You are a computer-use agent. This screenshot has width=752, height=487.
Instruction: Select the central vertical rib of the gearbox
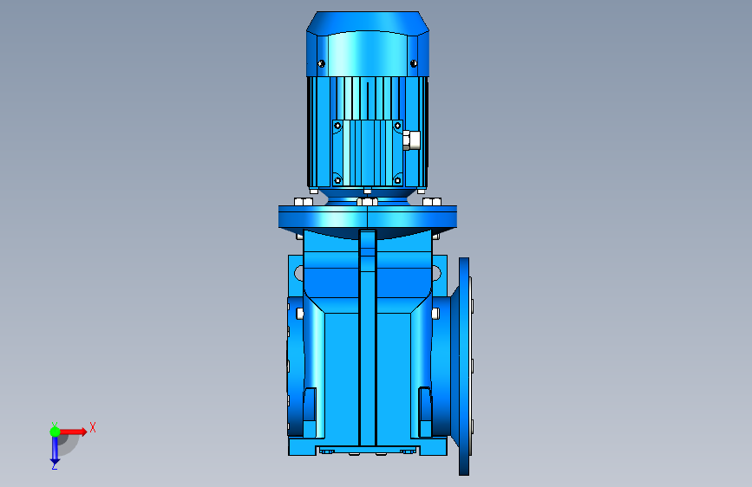coord(368,339)
